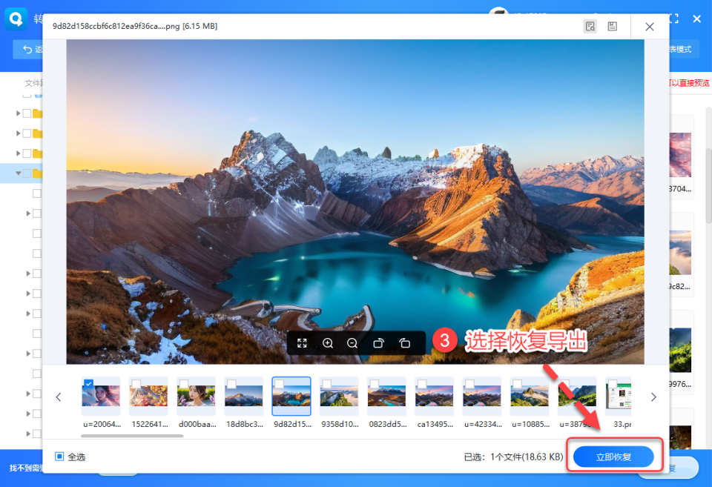Rotate the preview image counterclockwise
This screenshot has width=712, height=487.
pos(404,343)
